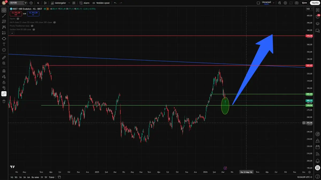Click the red 372,36 price label
Image resolution: width=321 pixels, height=180 pixels.
coord(309,36)
